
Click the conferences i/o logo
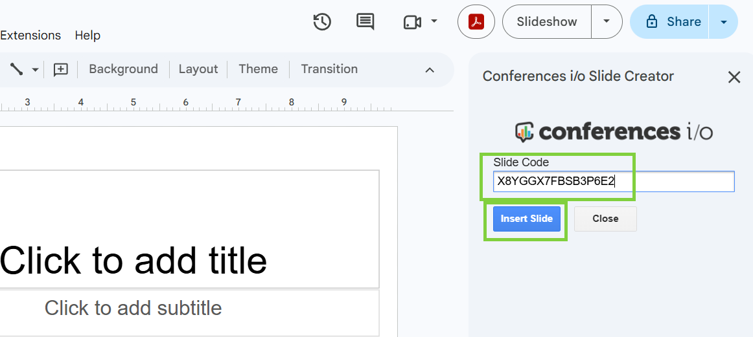(614, 132)
